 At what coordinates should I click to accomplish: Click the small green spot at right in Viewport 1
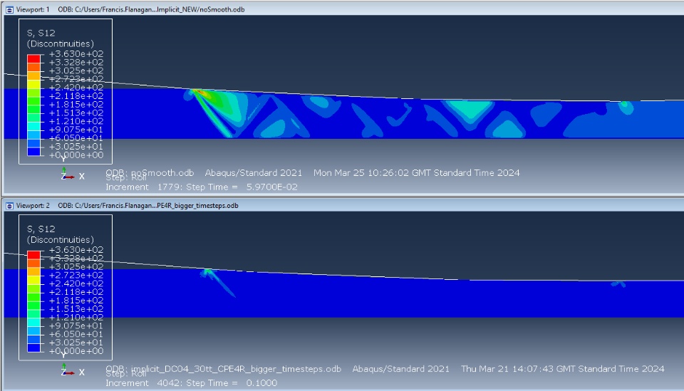624,105
